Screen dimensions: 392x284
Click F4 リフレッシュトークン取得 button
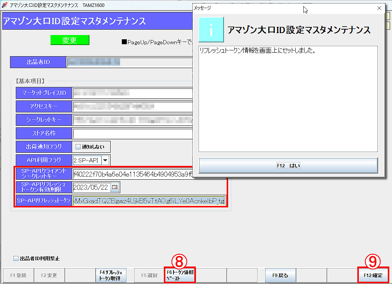[x=111, y=275]
